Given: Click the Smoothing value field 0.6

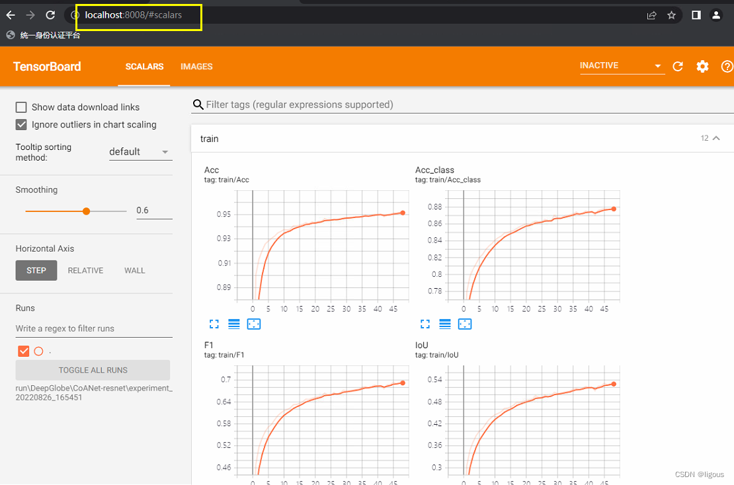Looking at the screenshot, I should 154,211.
